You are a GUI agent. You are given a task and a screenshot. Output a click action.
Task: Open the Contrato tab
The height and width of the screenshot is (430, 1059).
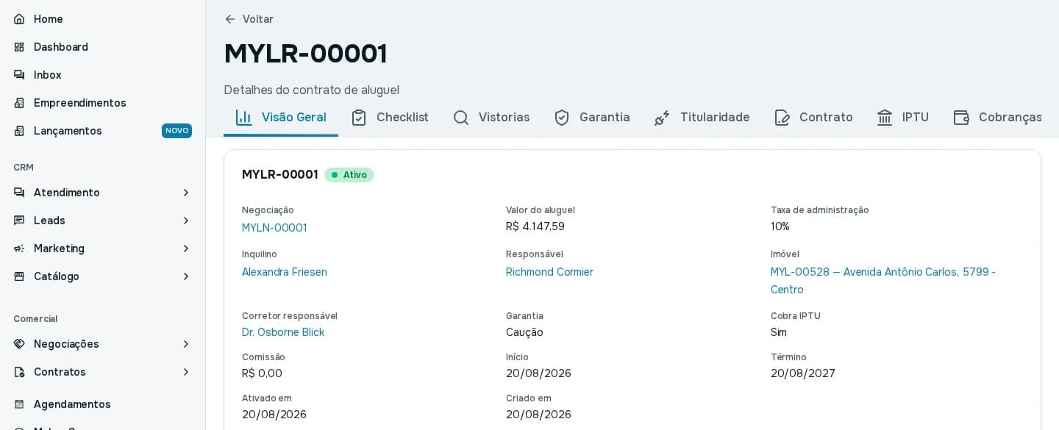point(813,118)
